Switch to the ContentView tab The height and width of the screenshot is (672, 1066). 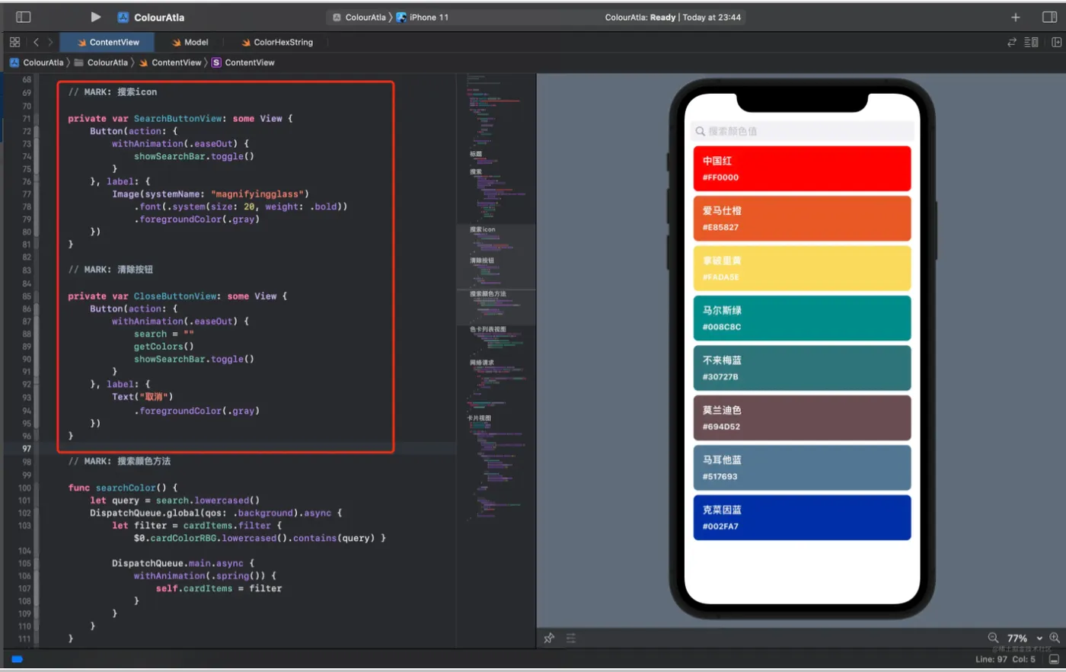pos(108,42)
